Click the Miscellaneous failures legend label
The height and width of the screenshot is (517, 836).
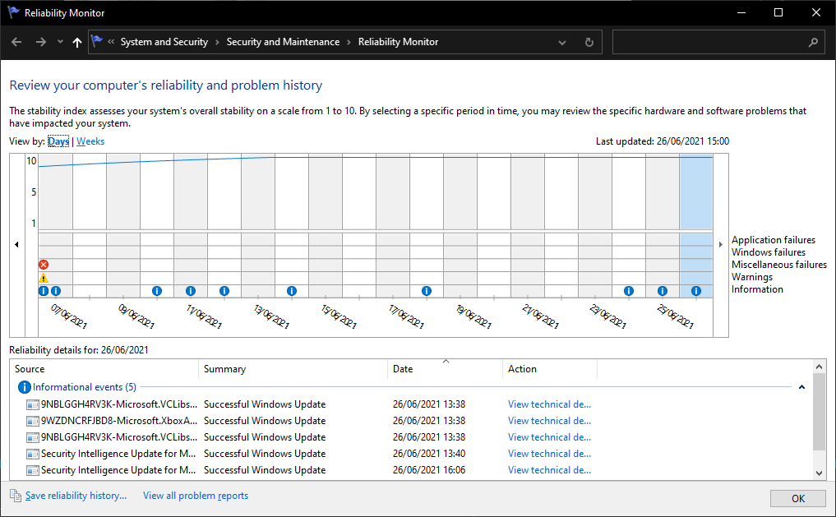point(779,265)
